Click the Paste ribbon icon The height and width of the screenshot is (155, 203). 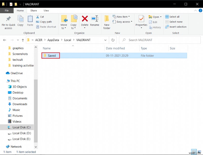[x=30, y=21]
